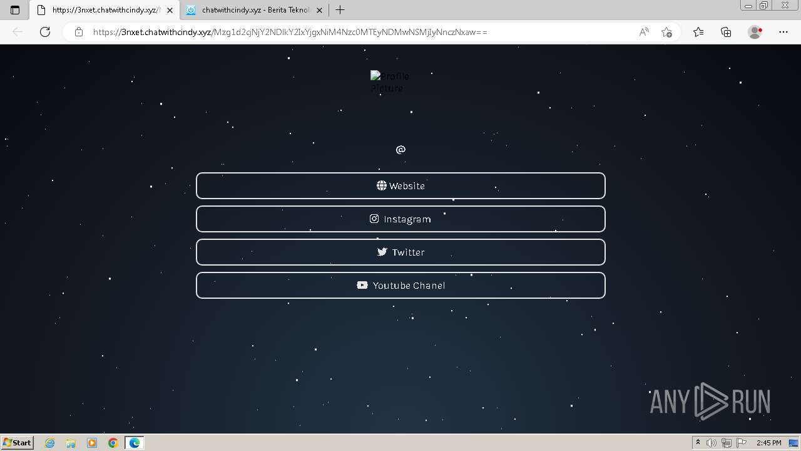Reload the current page
Image resolution: width=801 pixels, height=451 pixels.
pos(45,32)
